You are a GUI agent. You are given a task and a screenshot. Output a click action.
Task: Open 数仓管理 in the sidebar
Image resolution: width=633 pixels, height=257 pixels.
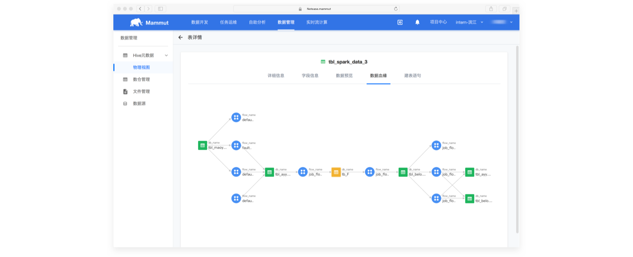[x=141, y=79]
